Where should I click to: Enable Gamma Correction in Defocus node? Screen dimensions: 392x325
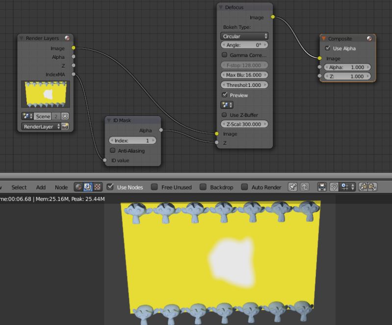pyautogui.click(x=225, y=55)
